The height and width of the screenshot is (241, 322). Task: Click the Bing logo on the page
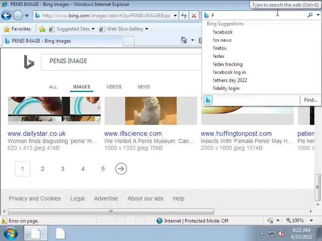pyautogui.click(x=29, y=62)
